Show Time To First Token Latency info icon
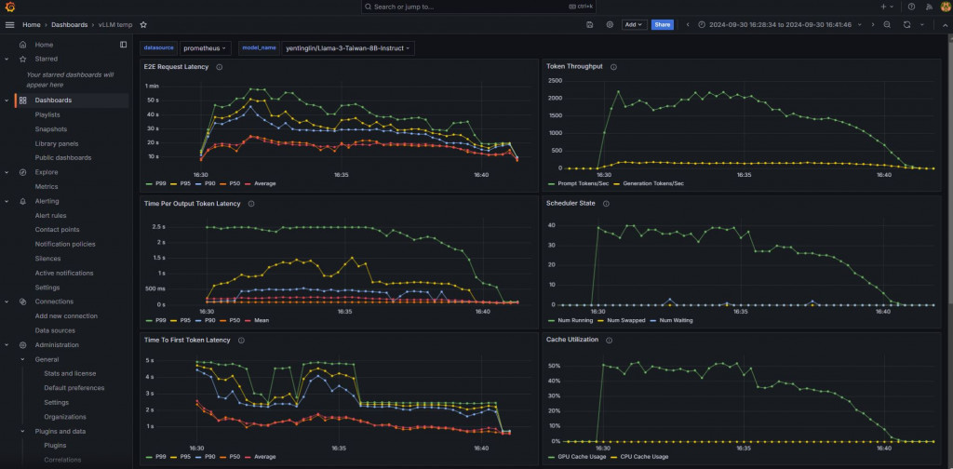 pos(241,341)
